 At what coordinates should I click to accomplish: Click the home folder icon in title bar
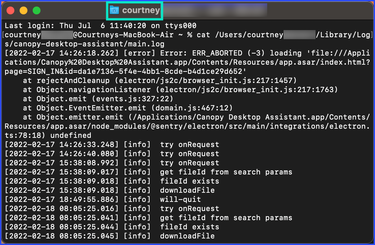114,10
